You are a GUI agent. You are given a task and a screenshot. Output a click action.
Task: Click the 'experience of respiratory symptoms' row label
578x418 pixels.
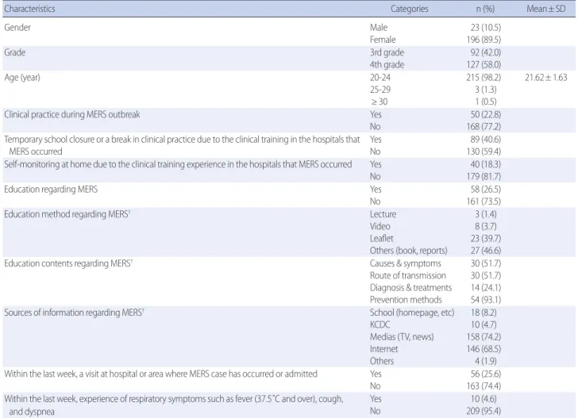coord(174,405)
